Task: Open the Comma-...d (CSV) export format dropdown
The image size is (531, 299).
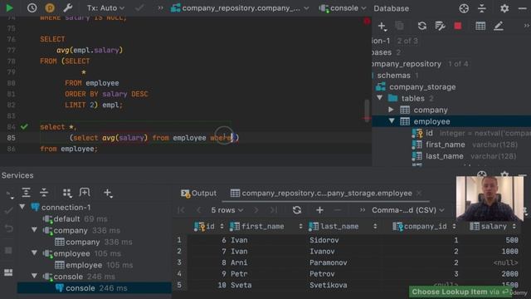Action: [x=408, y=210]
